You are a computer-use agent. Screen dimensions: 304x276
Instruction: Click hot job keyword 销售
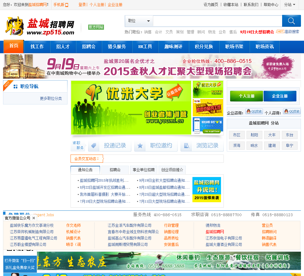coord(148,32)
